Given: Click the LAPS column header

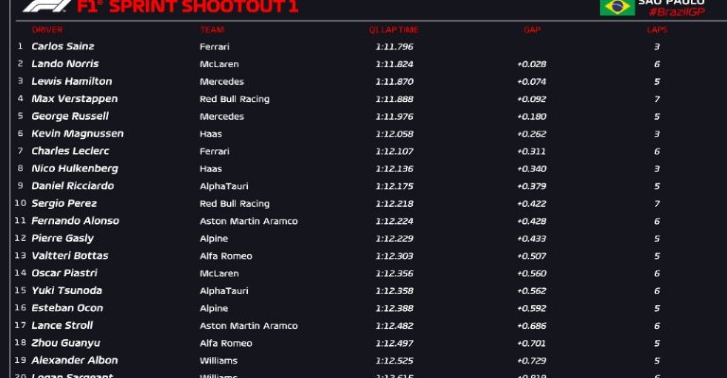Looking at the screenshot, I should tap(656, 29).
